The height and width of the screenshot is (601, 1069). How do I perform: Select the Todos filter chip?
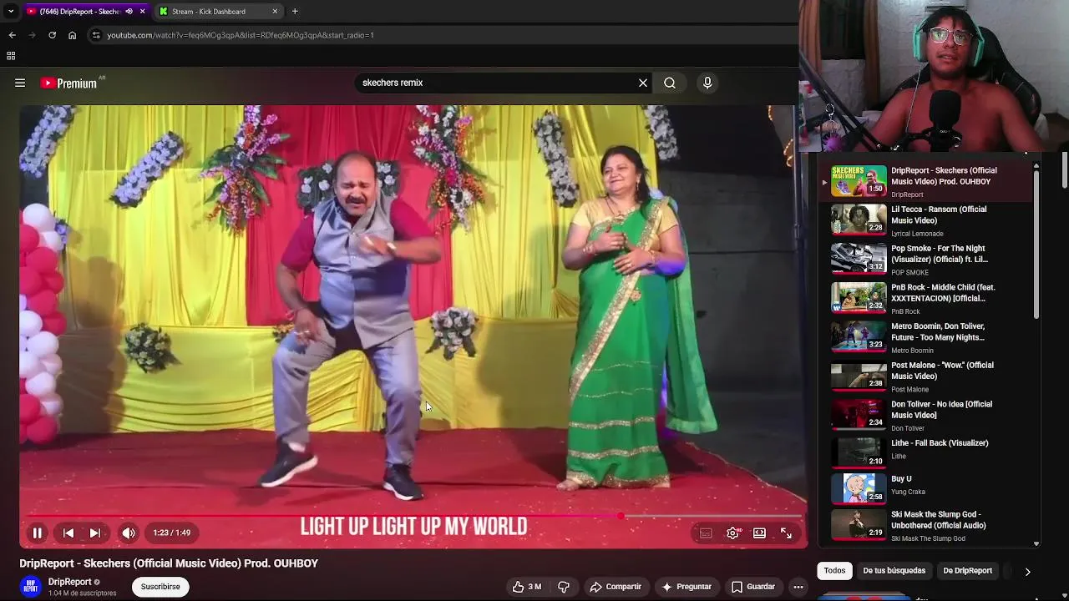[x=835, y=571]
